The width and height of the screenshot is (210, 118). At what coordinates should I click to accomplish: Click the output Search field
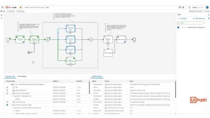(190, 23)
